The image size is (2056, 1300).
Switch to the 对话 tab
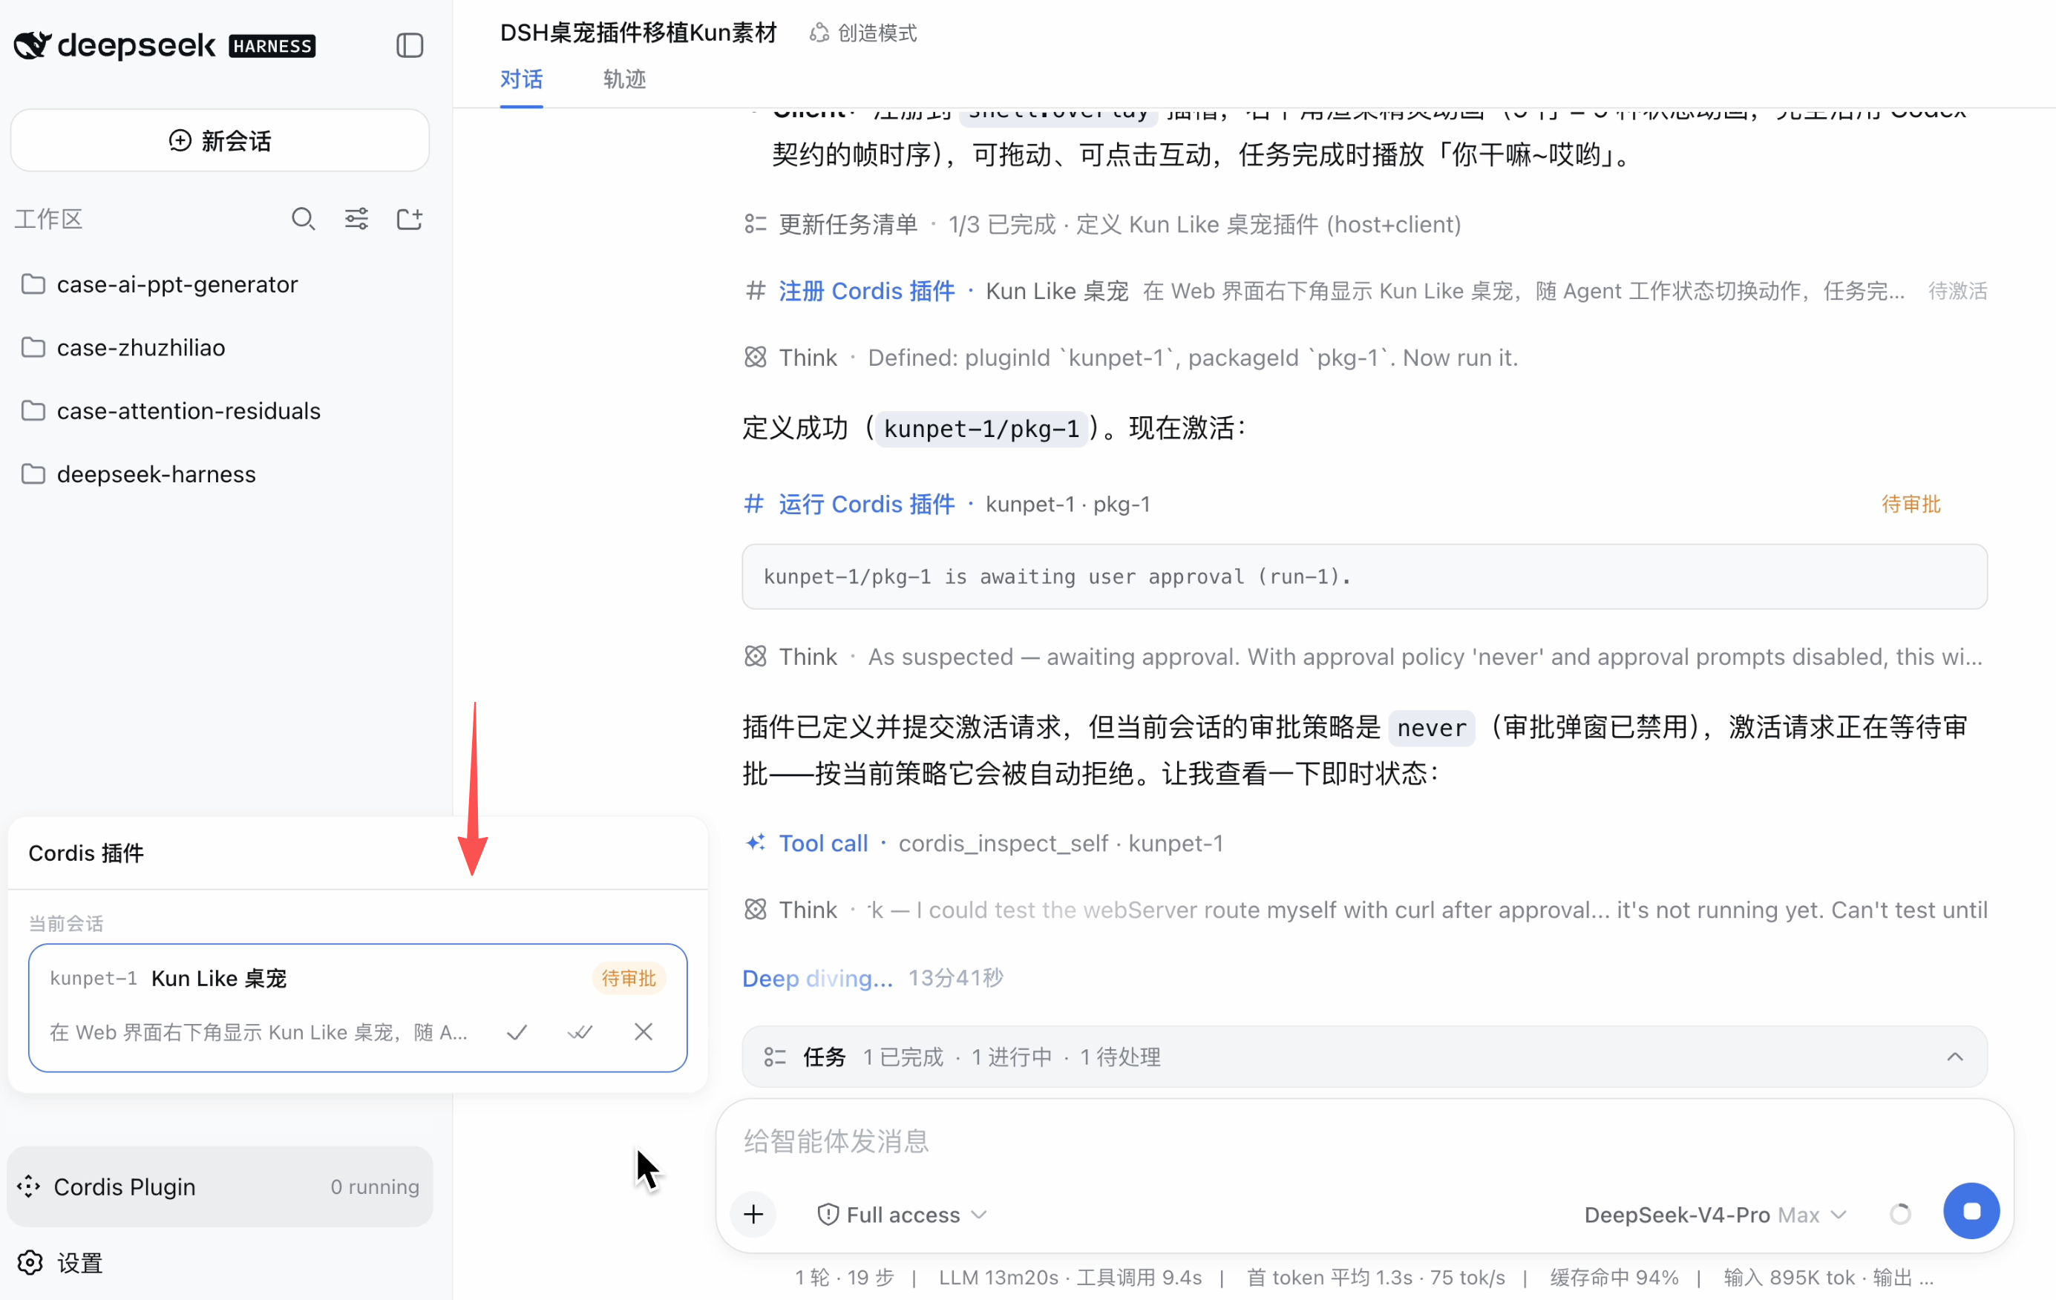click(522, 79)
